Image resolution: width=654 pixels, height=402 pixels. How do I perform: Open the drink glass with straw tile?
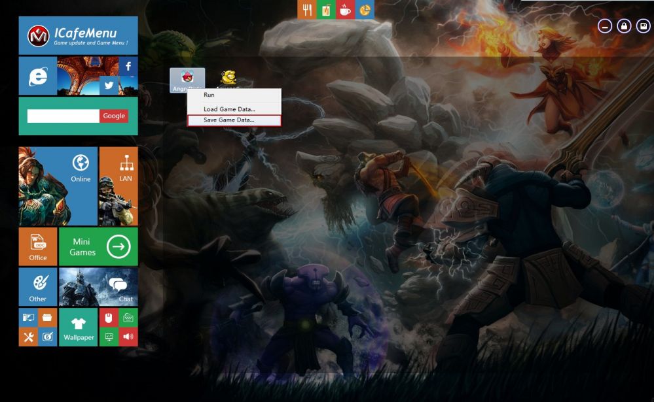tap(326, 9)
